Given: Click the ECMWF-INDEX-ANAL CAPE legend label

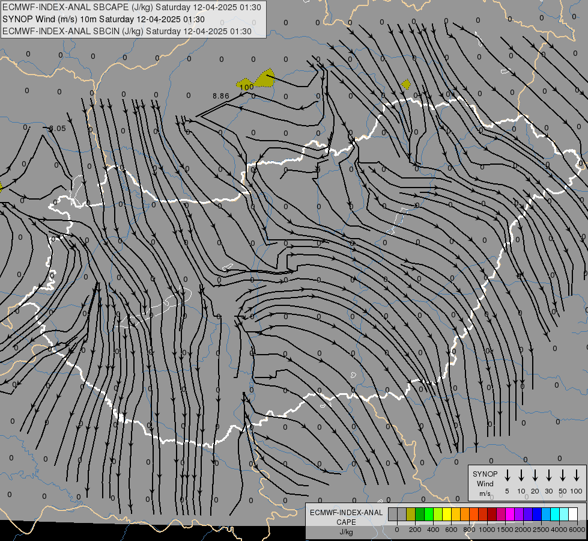Looking at the screenshot, I should pos(346,522).
